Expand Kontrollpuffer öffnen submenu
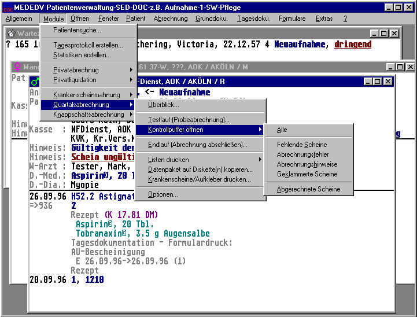Viewport: 417px width, 317px height. (201, 130)
